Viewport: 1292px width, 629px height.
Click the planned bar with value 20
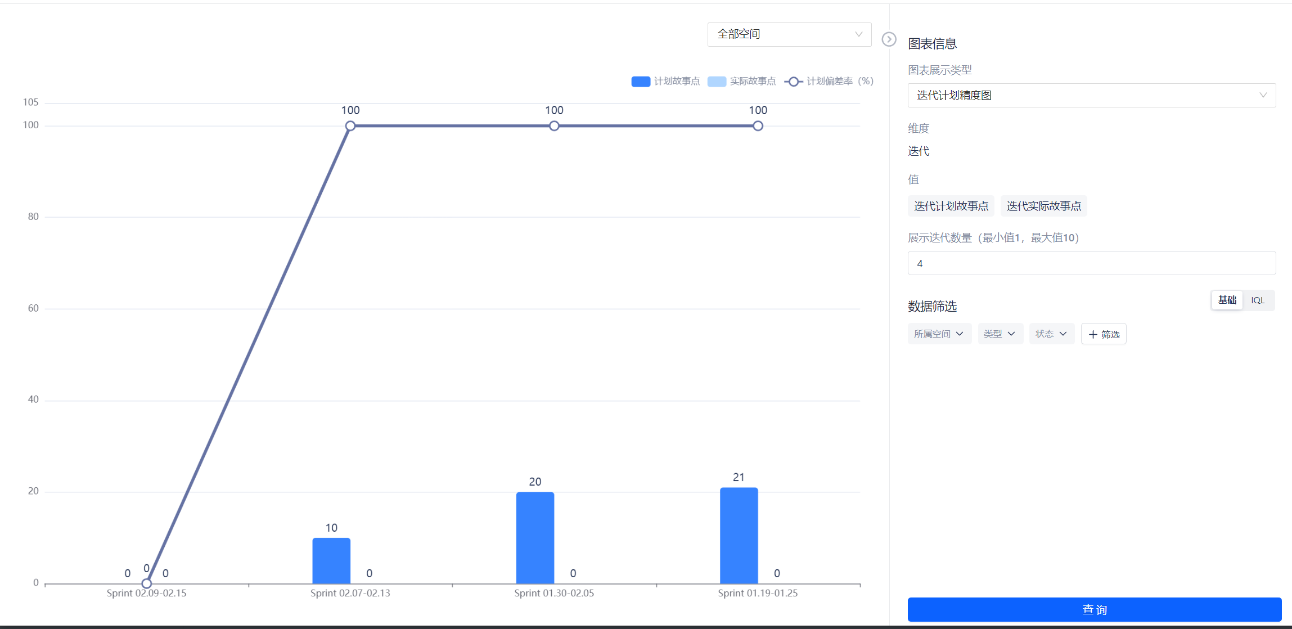pos(535,538)
